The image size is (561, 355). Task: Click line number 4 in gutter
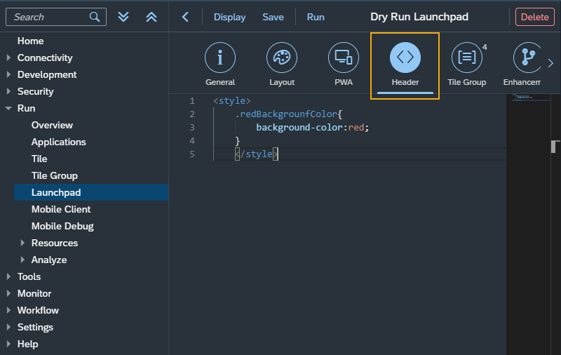point(192,140)
